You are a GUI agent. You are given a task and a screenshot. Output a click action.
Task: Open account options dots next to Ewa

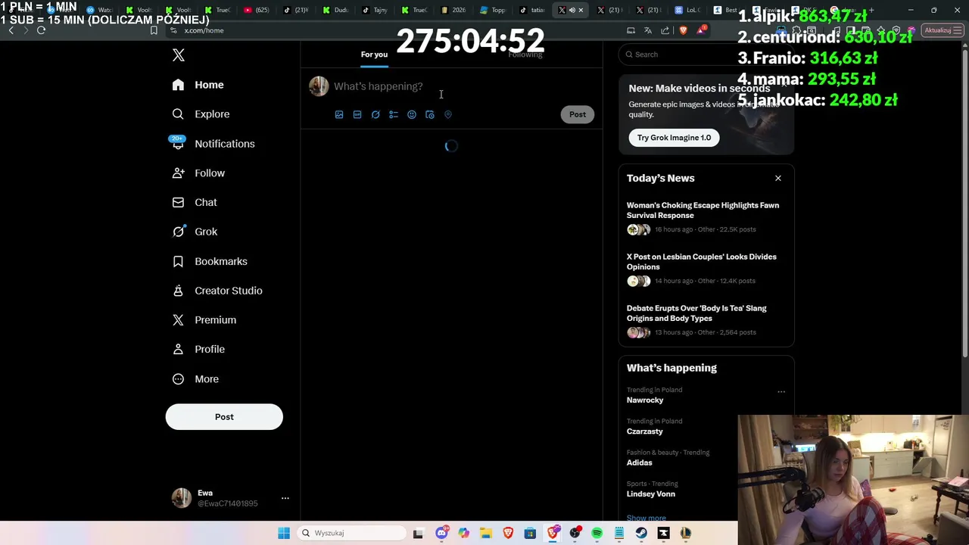click(x=285, y=498)
